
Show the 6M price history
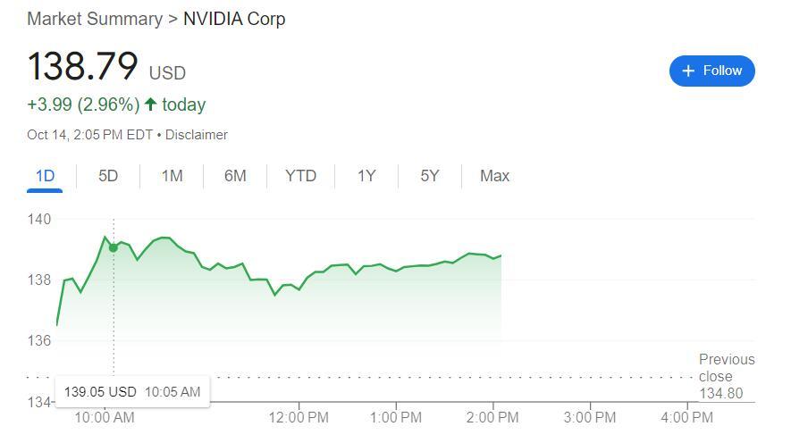coord(235,176)
